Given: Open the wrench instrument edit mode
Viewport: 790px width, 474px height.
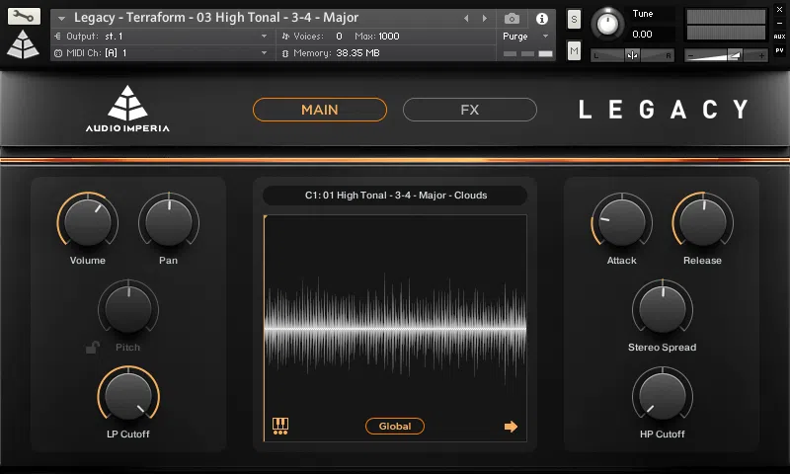Looking at the screenshot, I should tap(24, 16).
